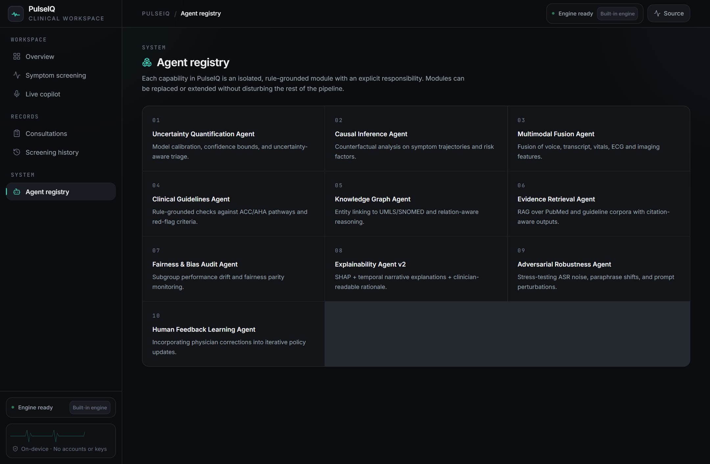Image resolution: width=710 pixels, height=464 pixels.
Task: Click On-device · No accounts or keys text
Action: click(64, 449)
